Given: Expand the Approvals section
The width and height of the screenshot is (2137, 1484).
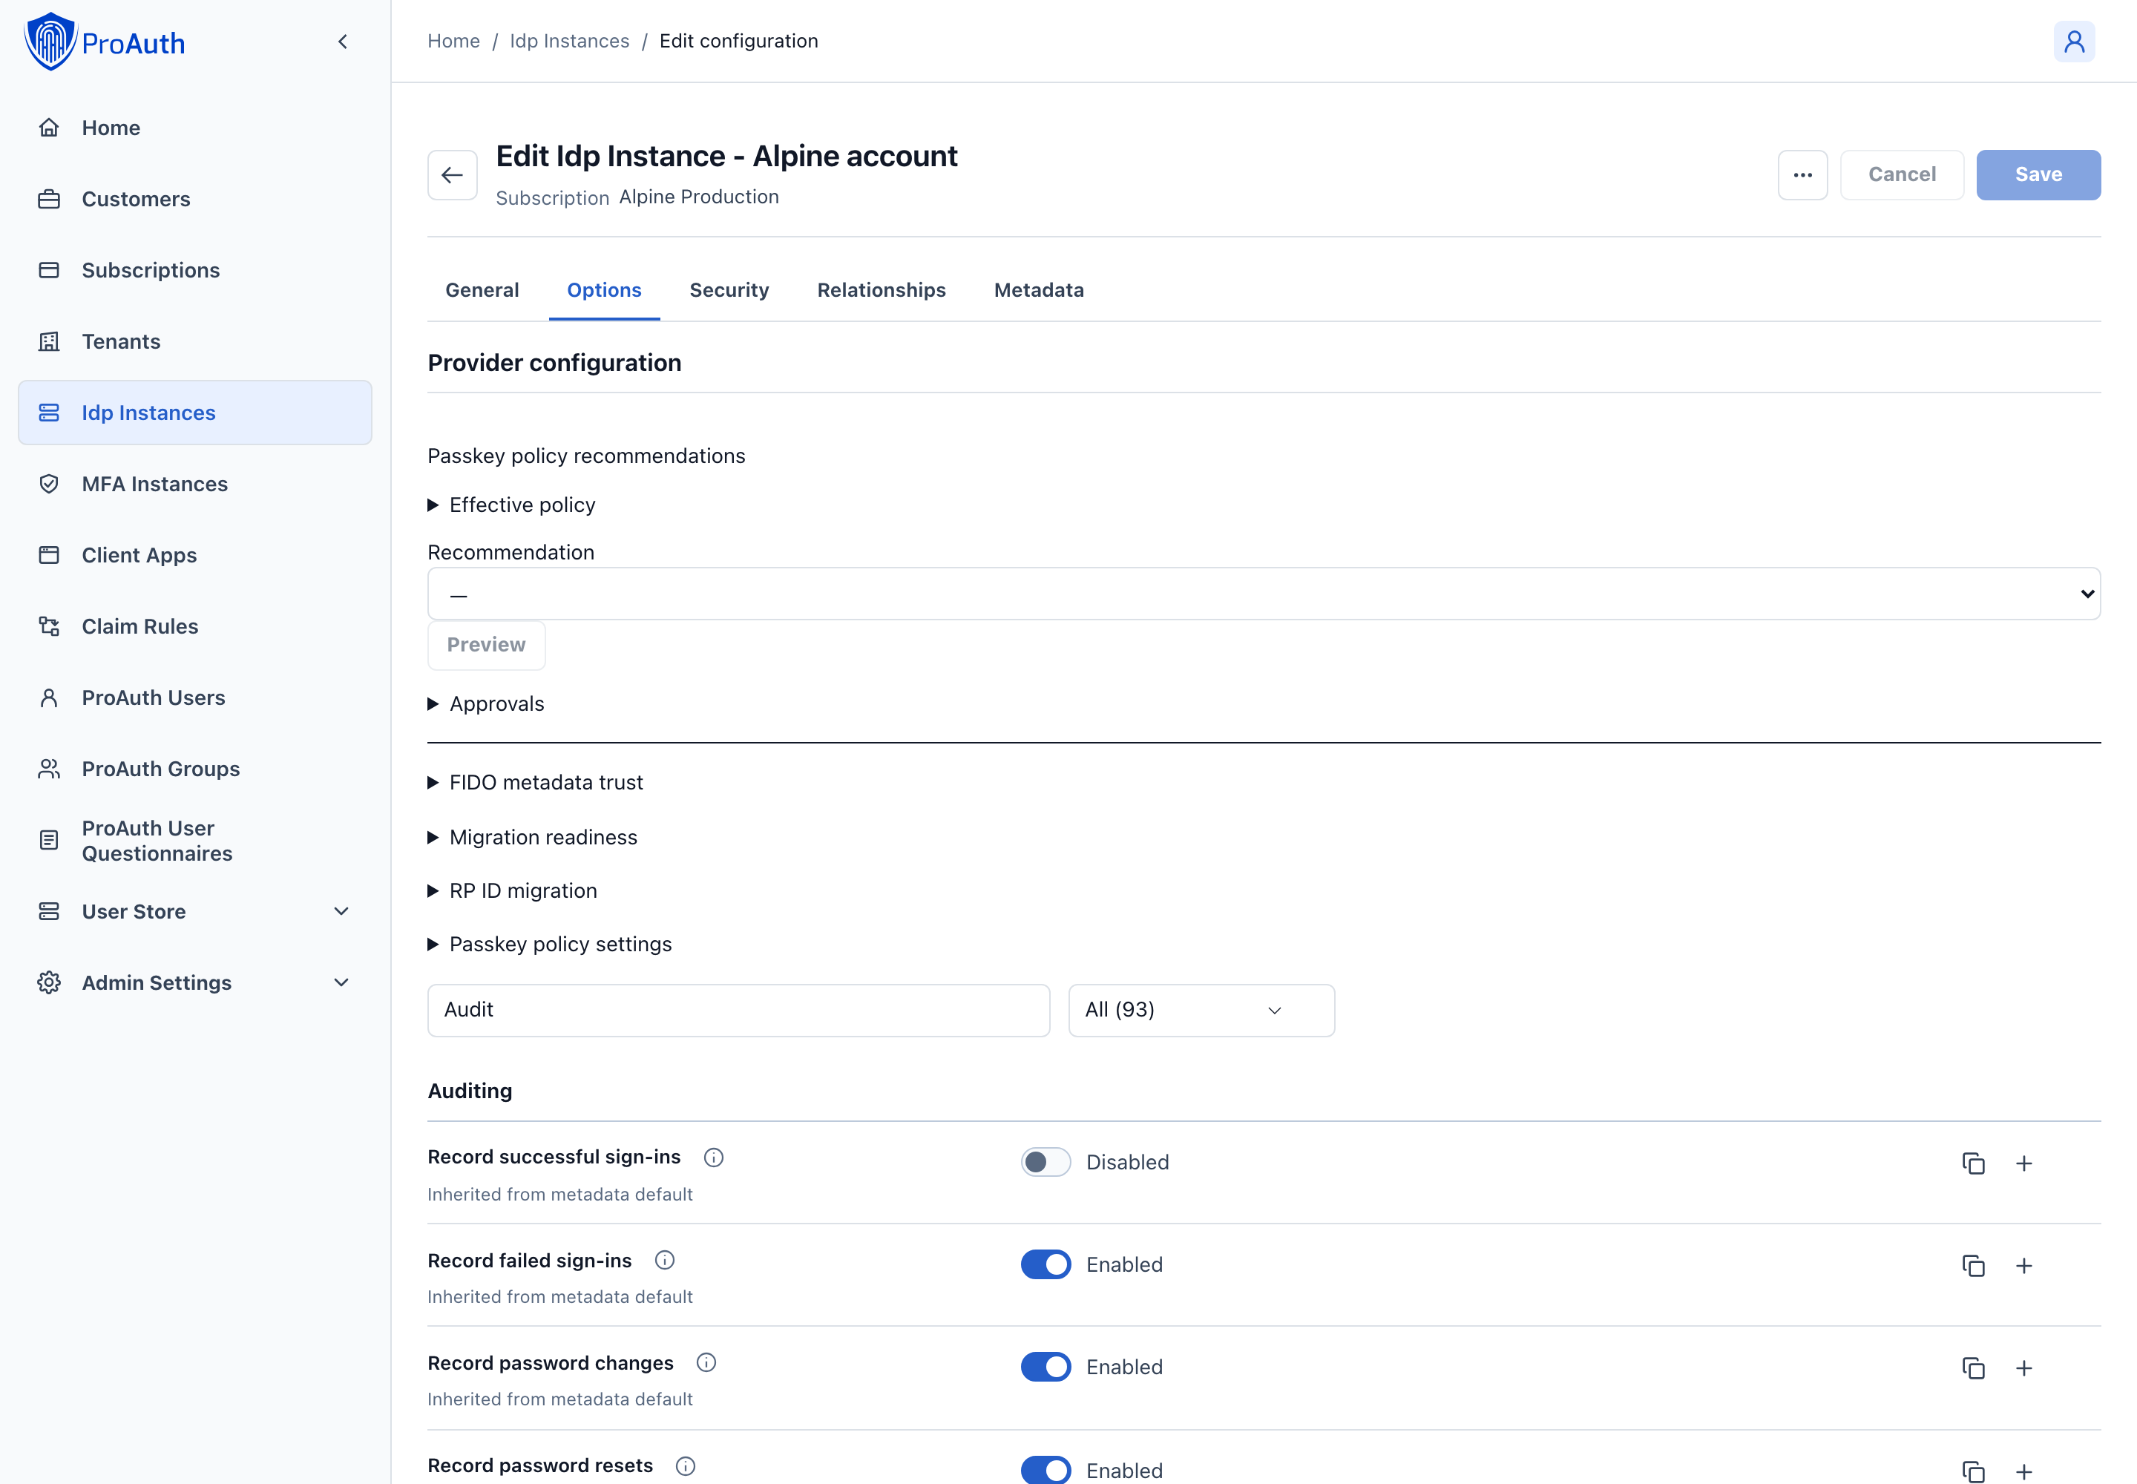Looking at the screenshot, I should (x=486, y=704).
